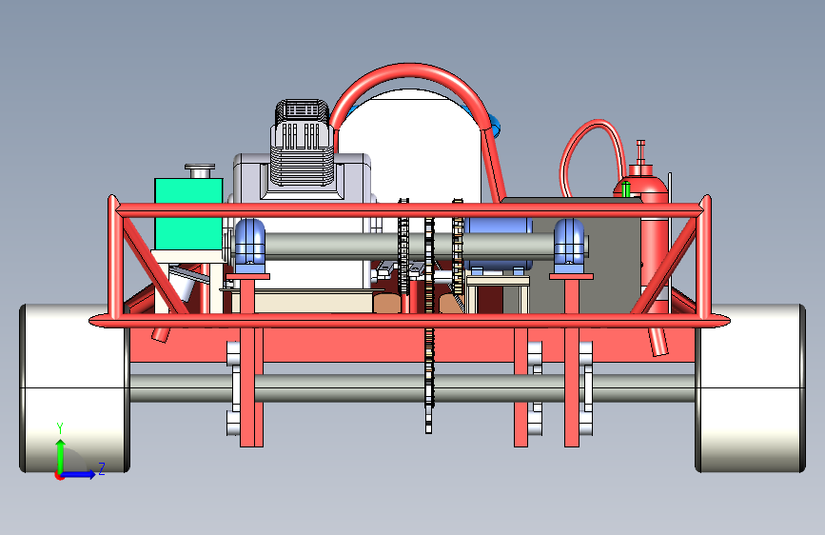825x535 pixels.
Task: Select the green fuel tank on the model
Action: tap(188, 214)
